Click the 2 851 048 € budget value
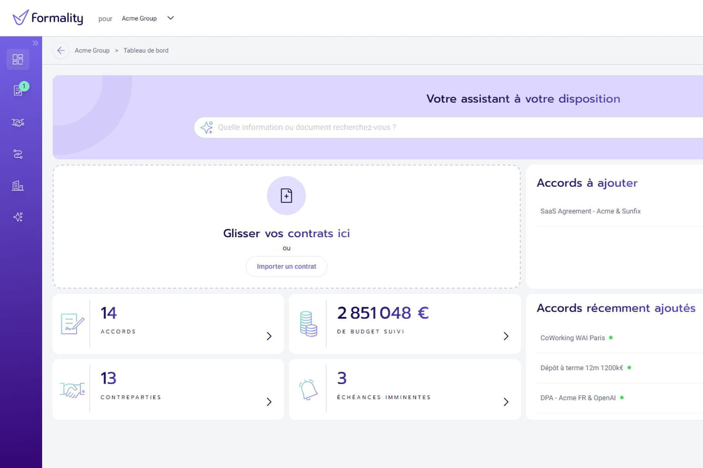The height and width of the screenshot is (468, 703). 383,313
